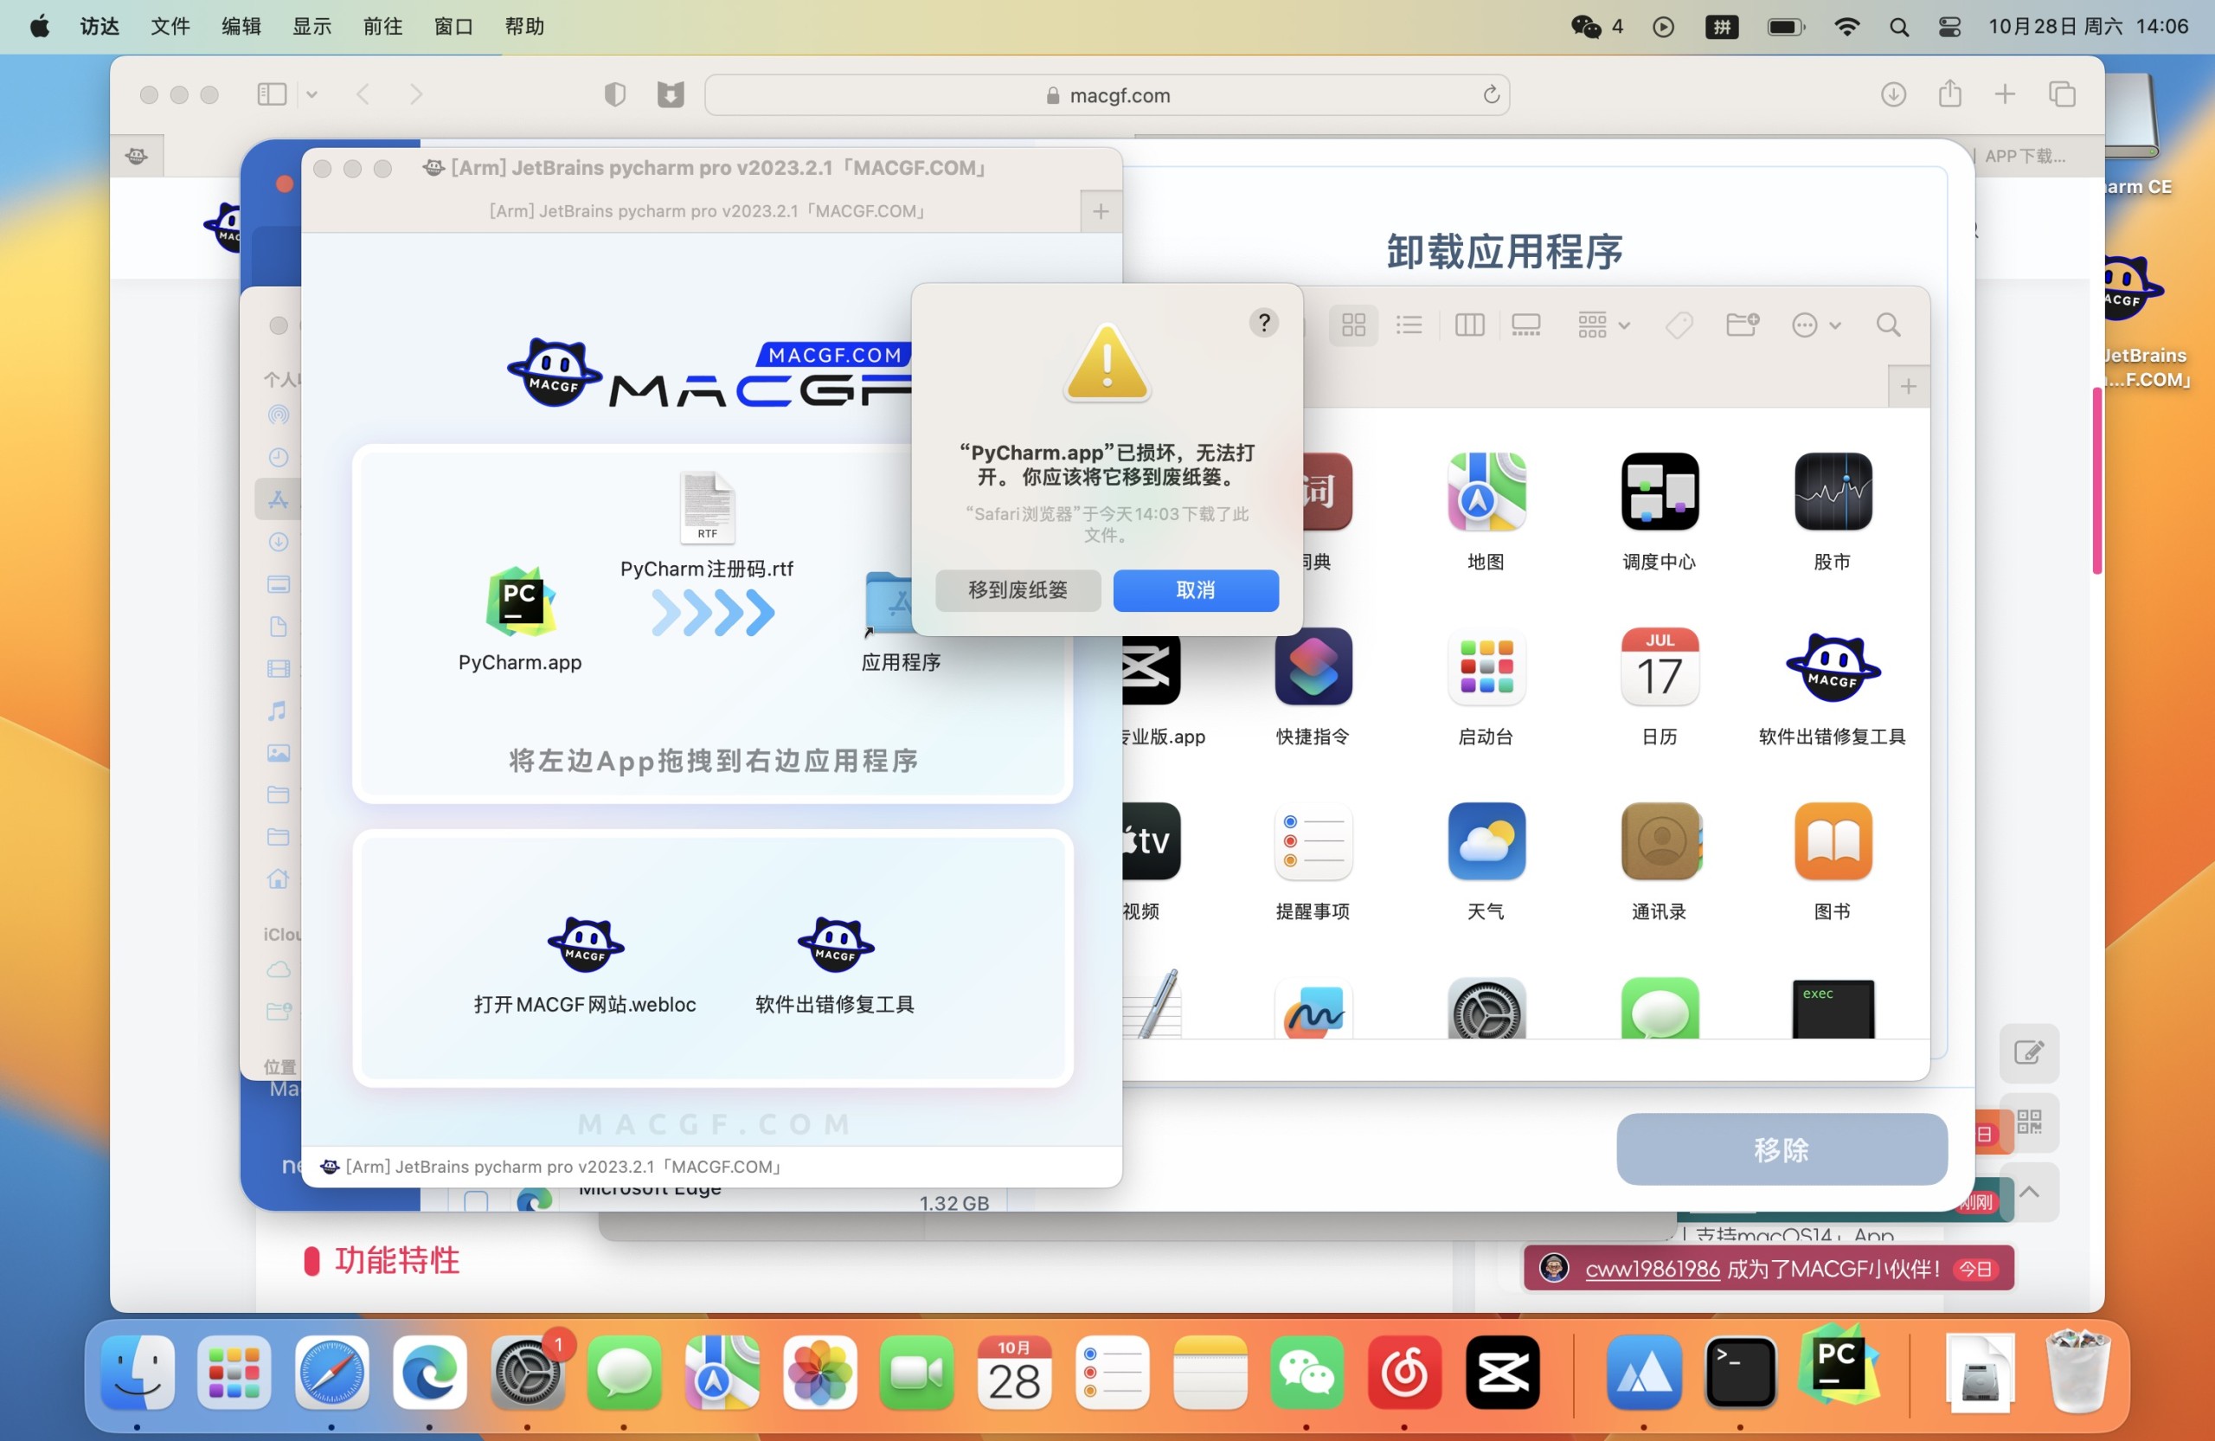Open the 帮助 menu in the menu bar
2215x1441 pixels.
point(524,26)
